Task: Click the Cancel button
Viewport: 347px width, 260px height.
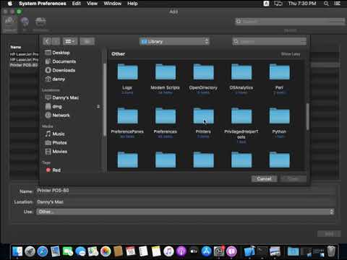Action: (x=264, y=178)
